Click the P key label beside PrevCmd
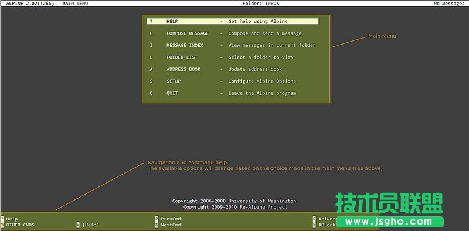This screenshot has width=469, height=231. tap(157, 219)
